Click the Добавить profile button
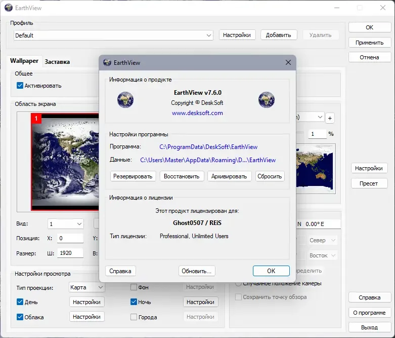395x338 pixels. click(x=278, y=35)
